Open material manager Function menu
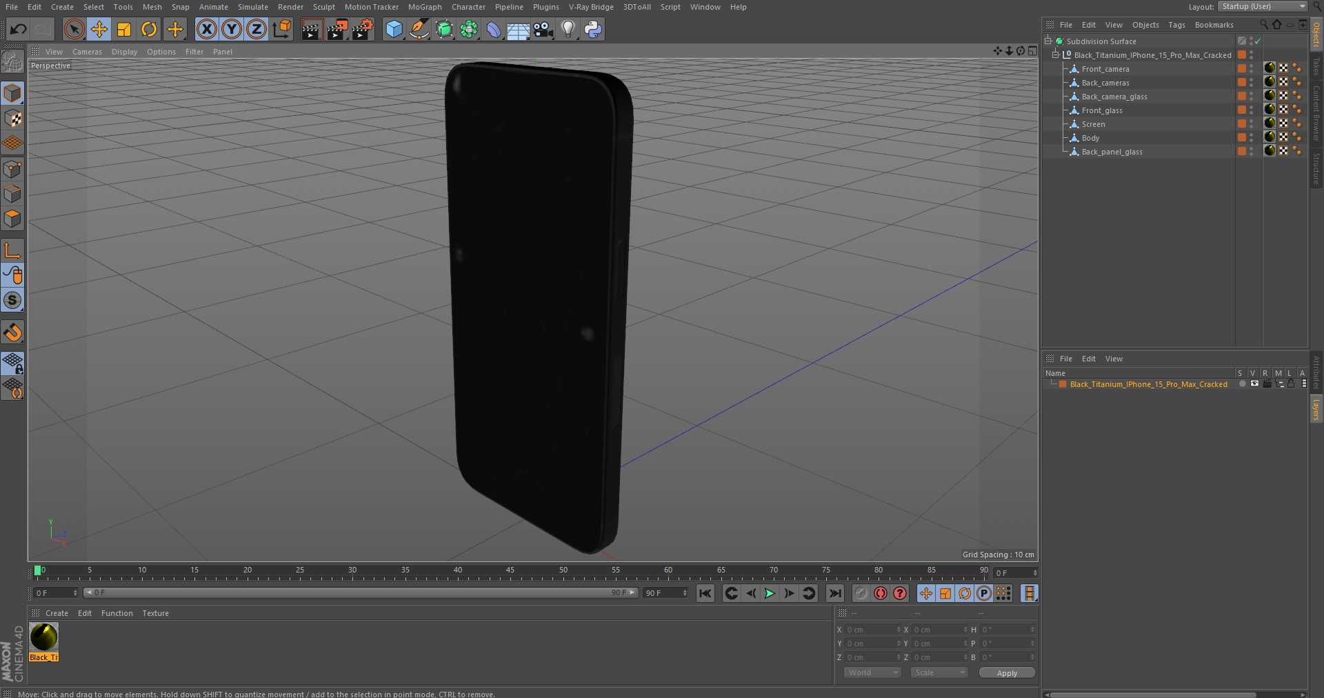 (117, 613)
